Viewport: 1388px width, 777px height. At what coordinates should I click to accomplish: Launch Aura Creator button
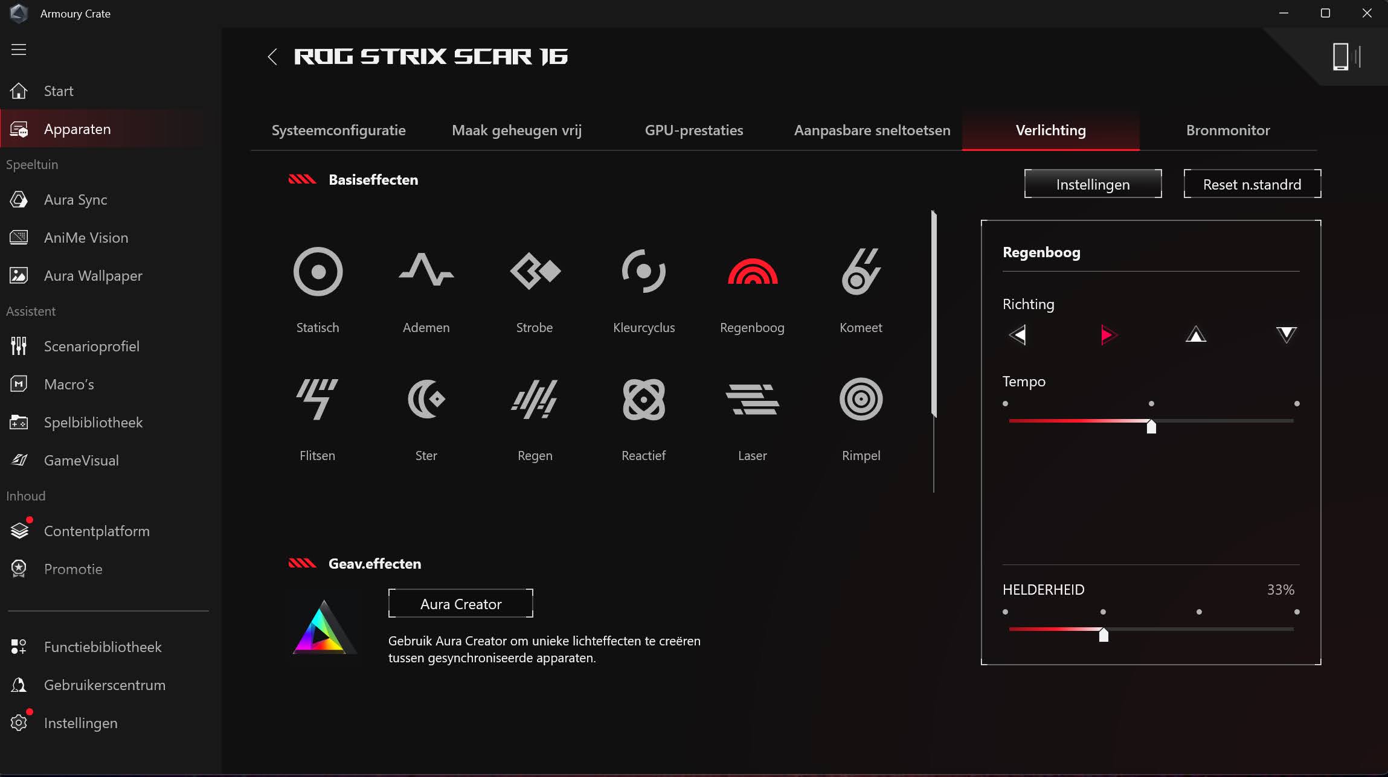coord(461,604)
